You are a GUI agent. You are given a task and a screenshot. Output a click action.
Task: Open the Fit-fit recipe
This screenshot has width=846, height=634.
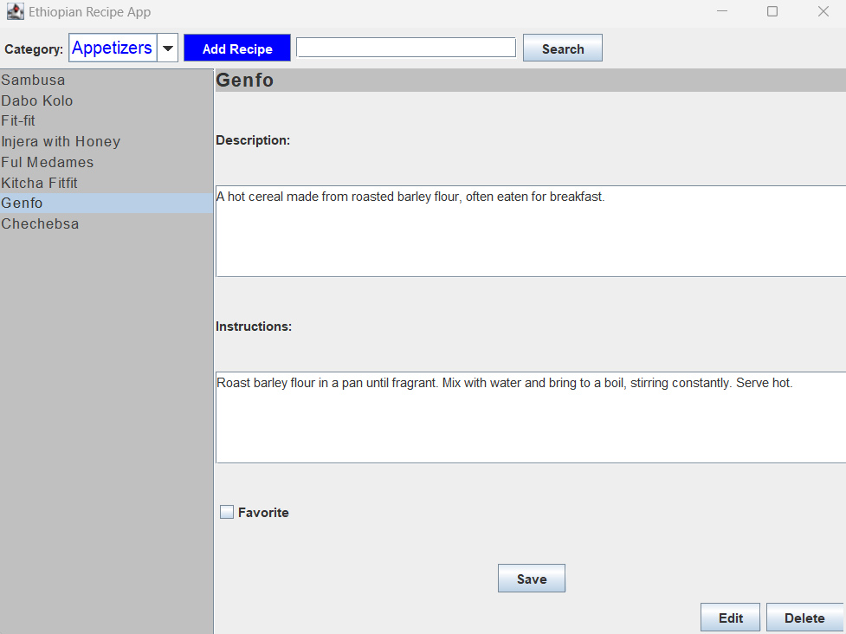pos(18,121)
